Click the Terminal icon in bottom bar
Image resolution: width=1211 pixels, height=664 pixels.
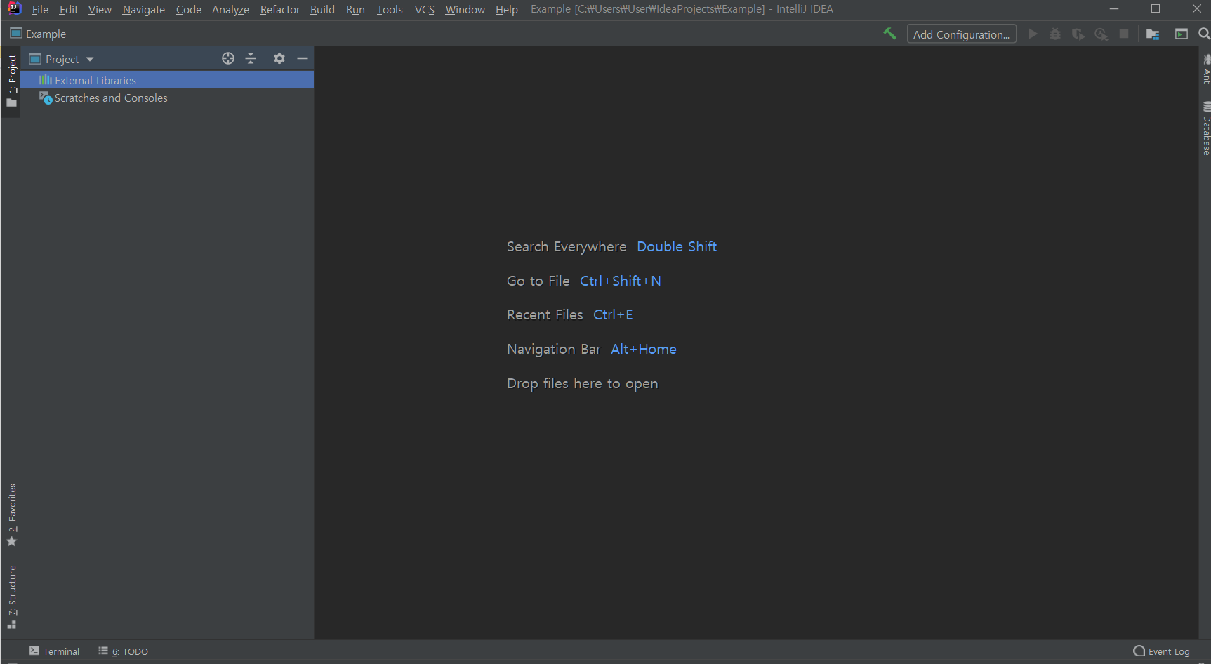tap(34, 651)
